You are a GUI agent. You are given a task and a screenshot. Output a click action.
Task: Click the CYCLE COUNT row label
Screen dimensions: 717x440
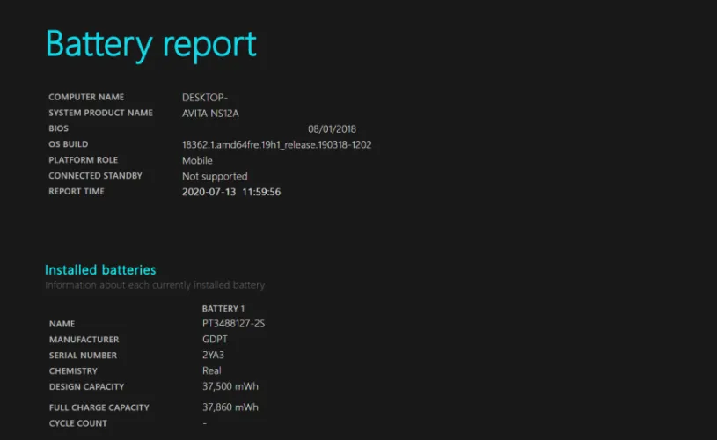(78, 424)
